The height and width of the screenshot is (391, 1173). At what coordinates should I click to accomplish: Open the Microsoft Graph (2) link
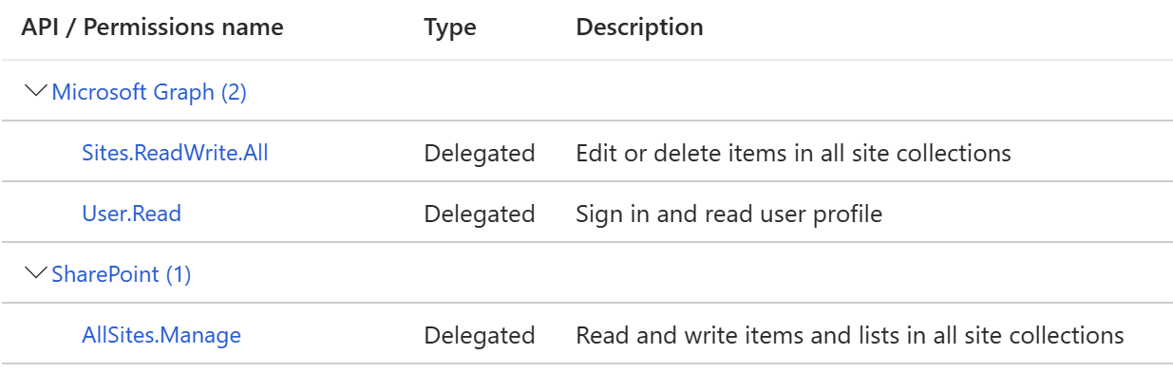click(x=149, y=92)
